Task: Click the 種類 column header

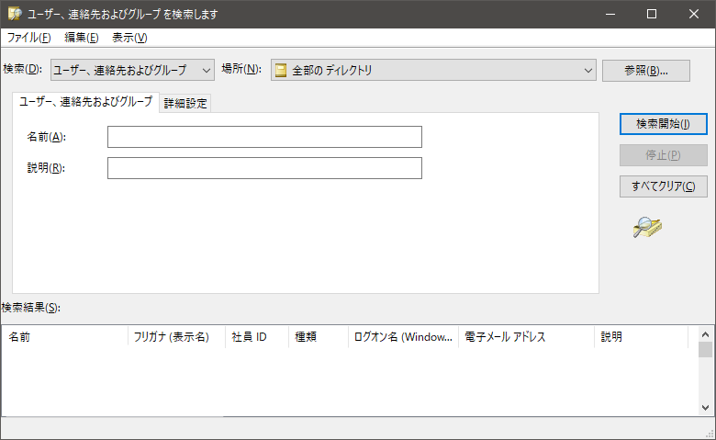Action: (x=319, y=337)
